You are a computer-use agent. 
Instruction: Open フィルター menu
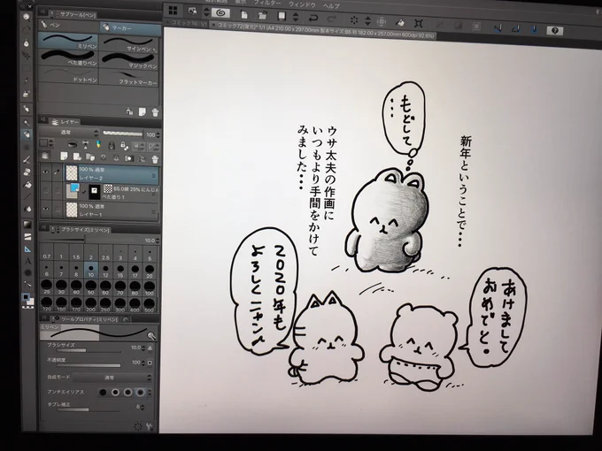tap(266, 3)
